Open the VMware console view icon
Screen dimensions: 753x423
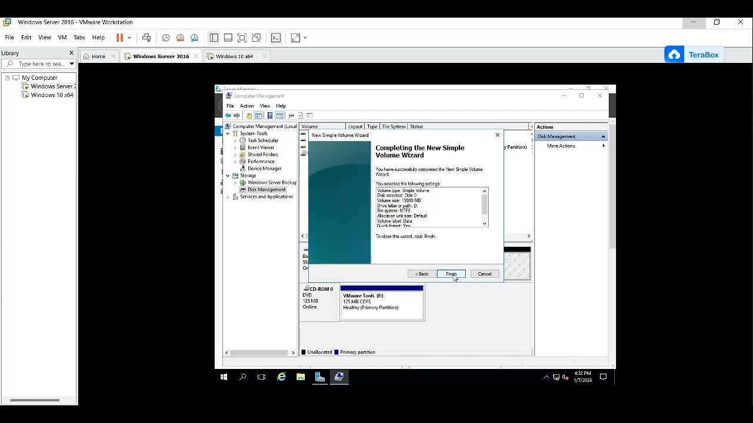pos(276,38)
